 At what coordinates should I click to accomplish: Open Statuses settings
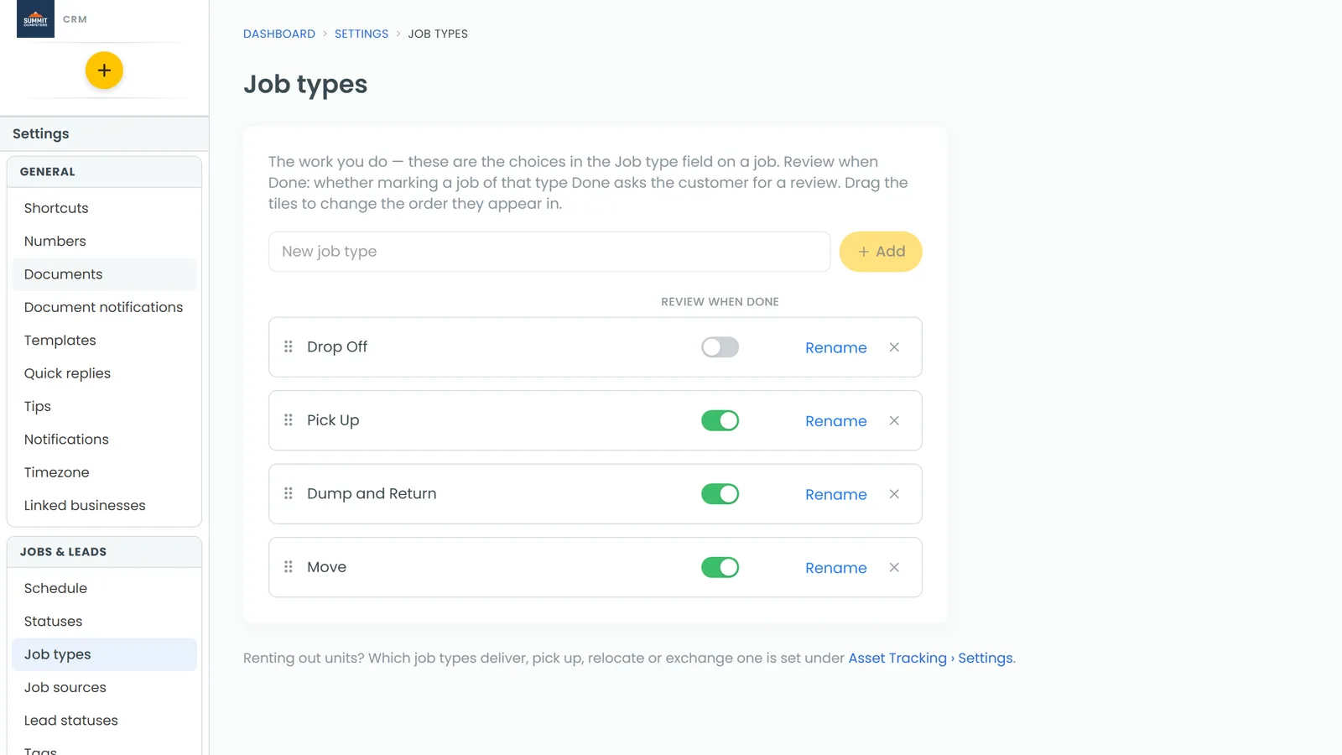pos(104,622)
